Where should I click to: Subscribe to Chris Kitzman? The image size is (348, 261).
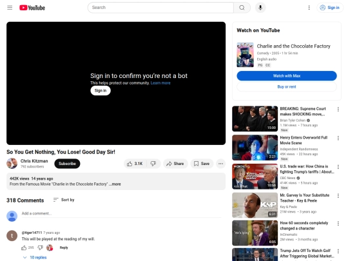tap(67, 164)
